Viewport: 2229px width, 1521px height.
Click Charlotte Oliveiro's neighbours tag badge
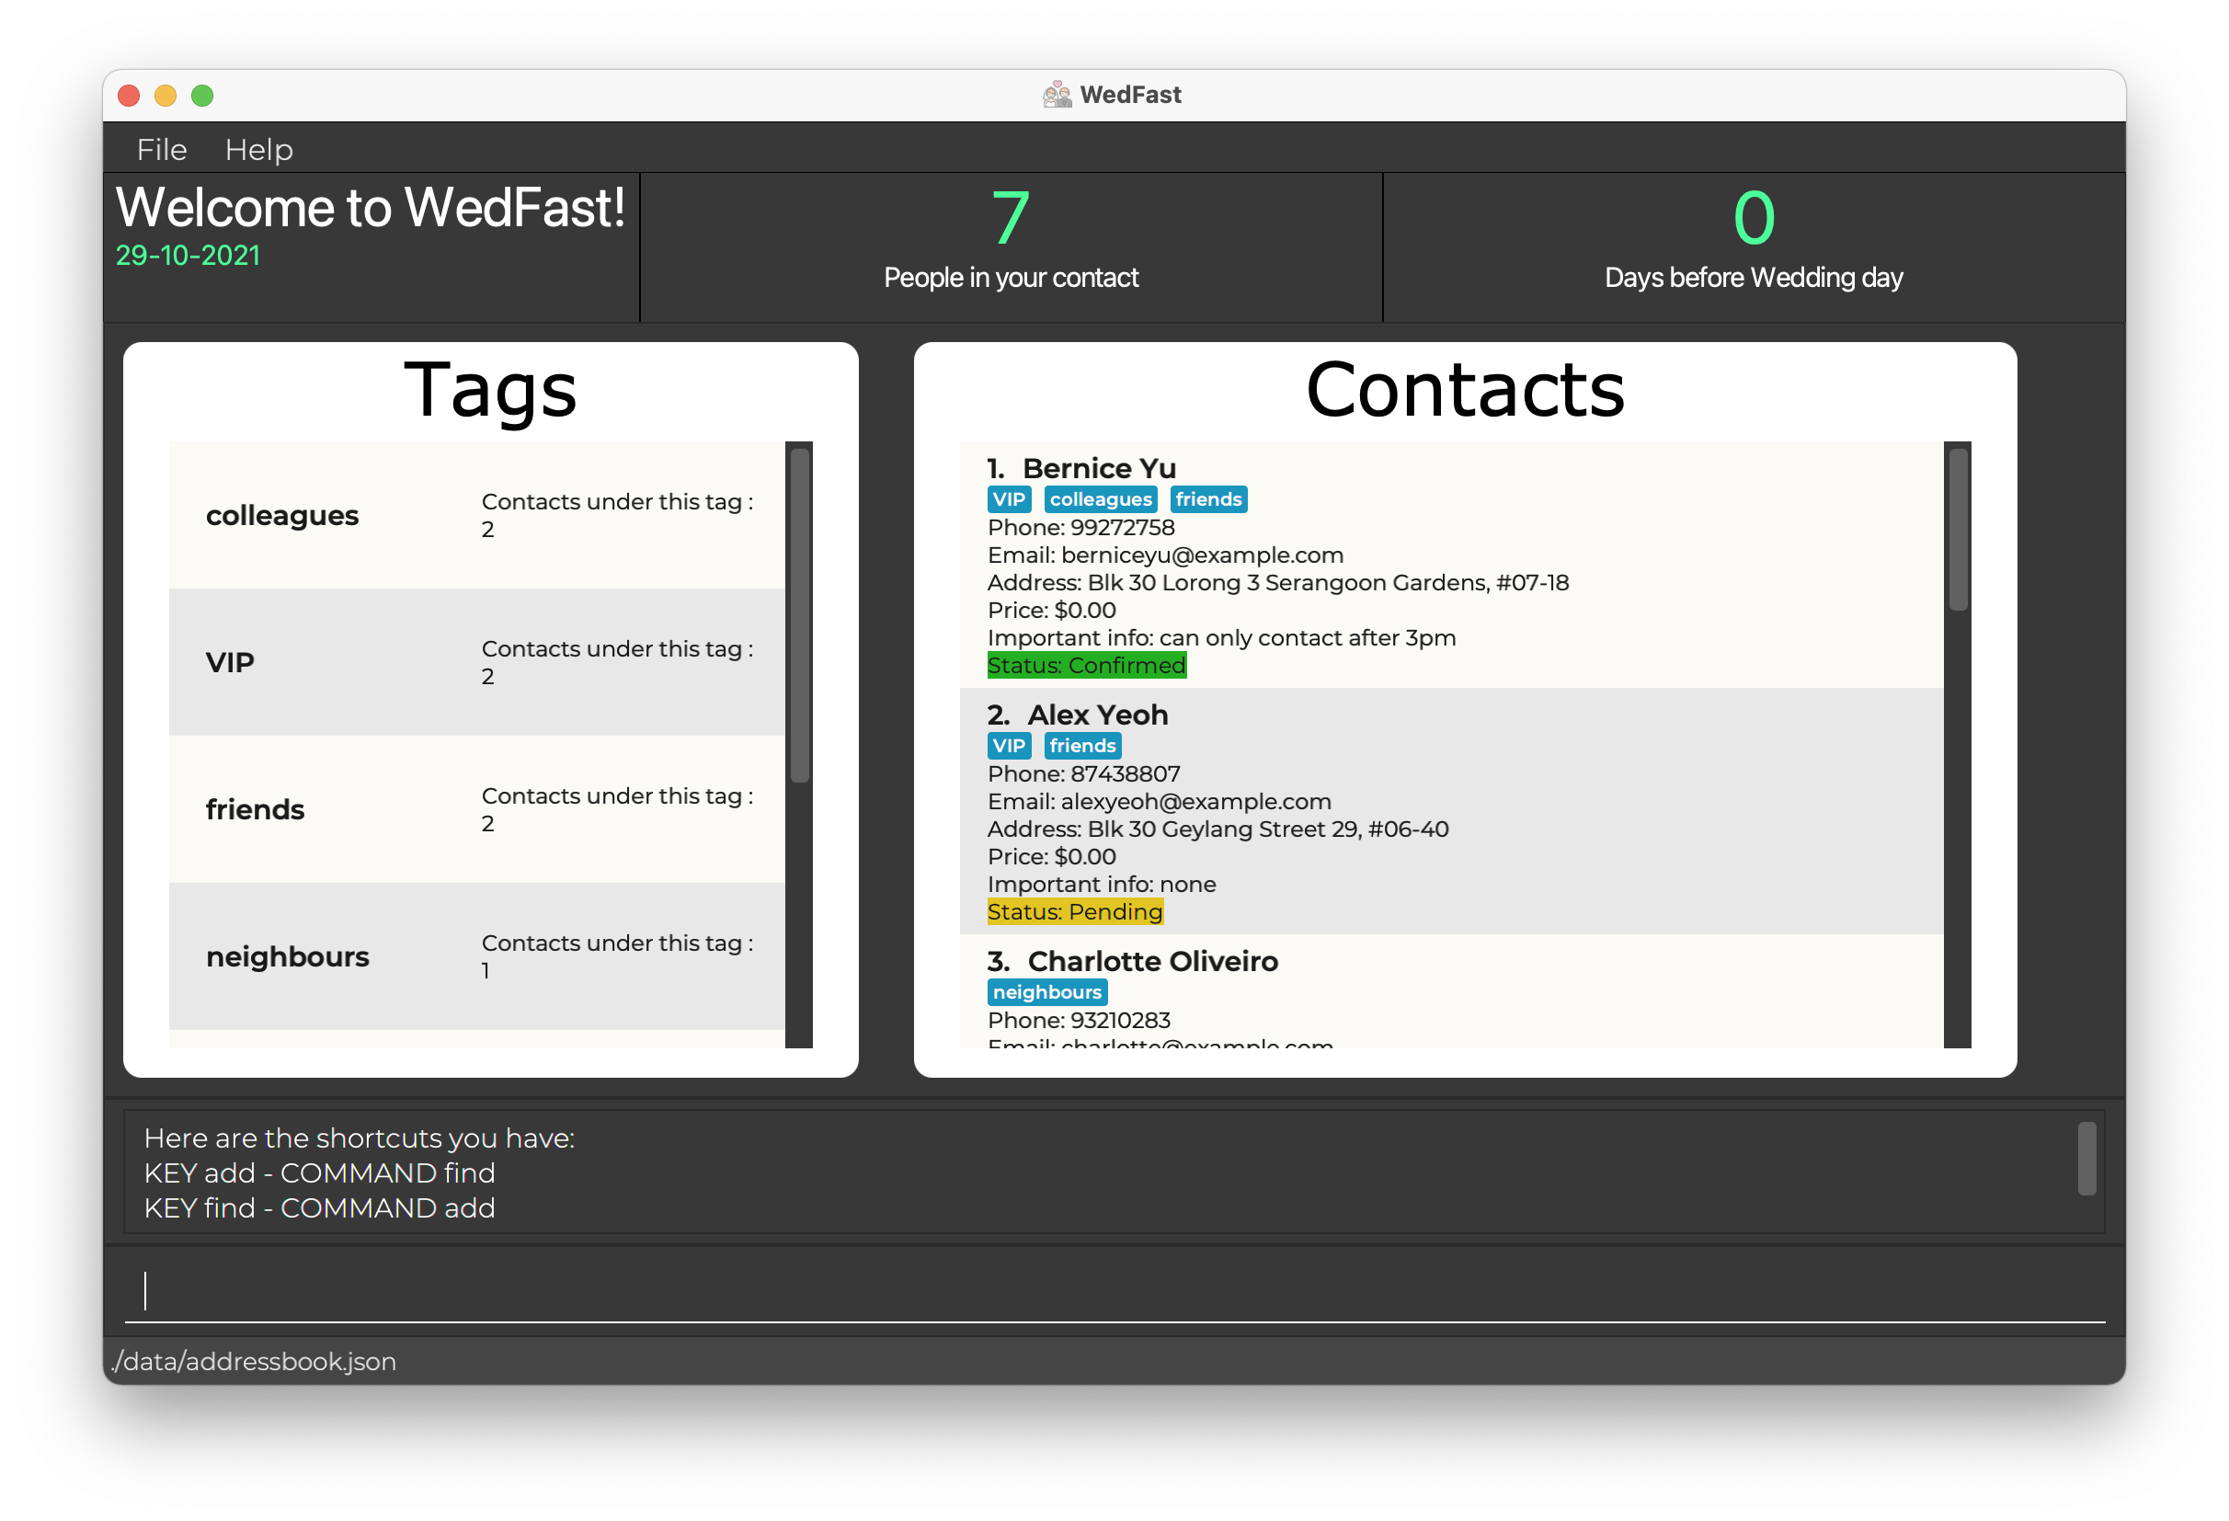coord(1046,991)
